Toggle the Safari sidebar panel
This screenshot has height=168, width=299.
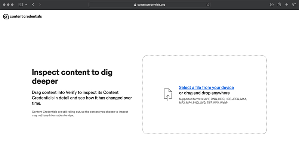tap(21, 4)
